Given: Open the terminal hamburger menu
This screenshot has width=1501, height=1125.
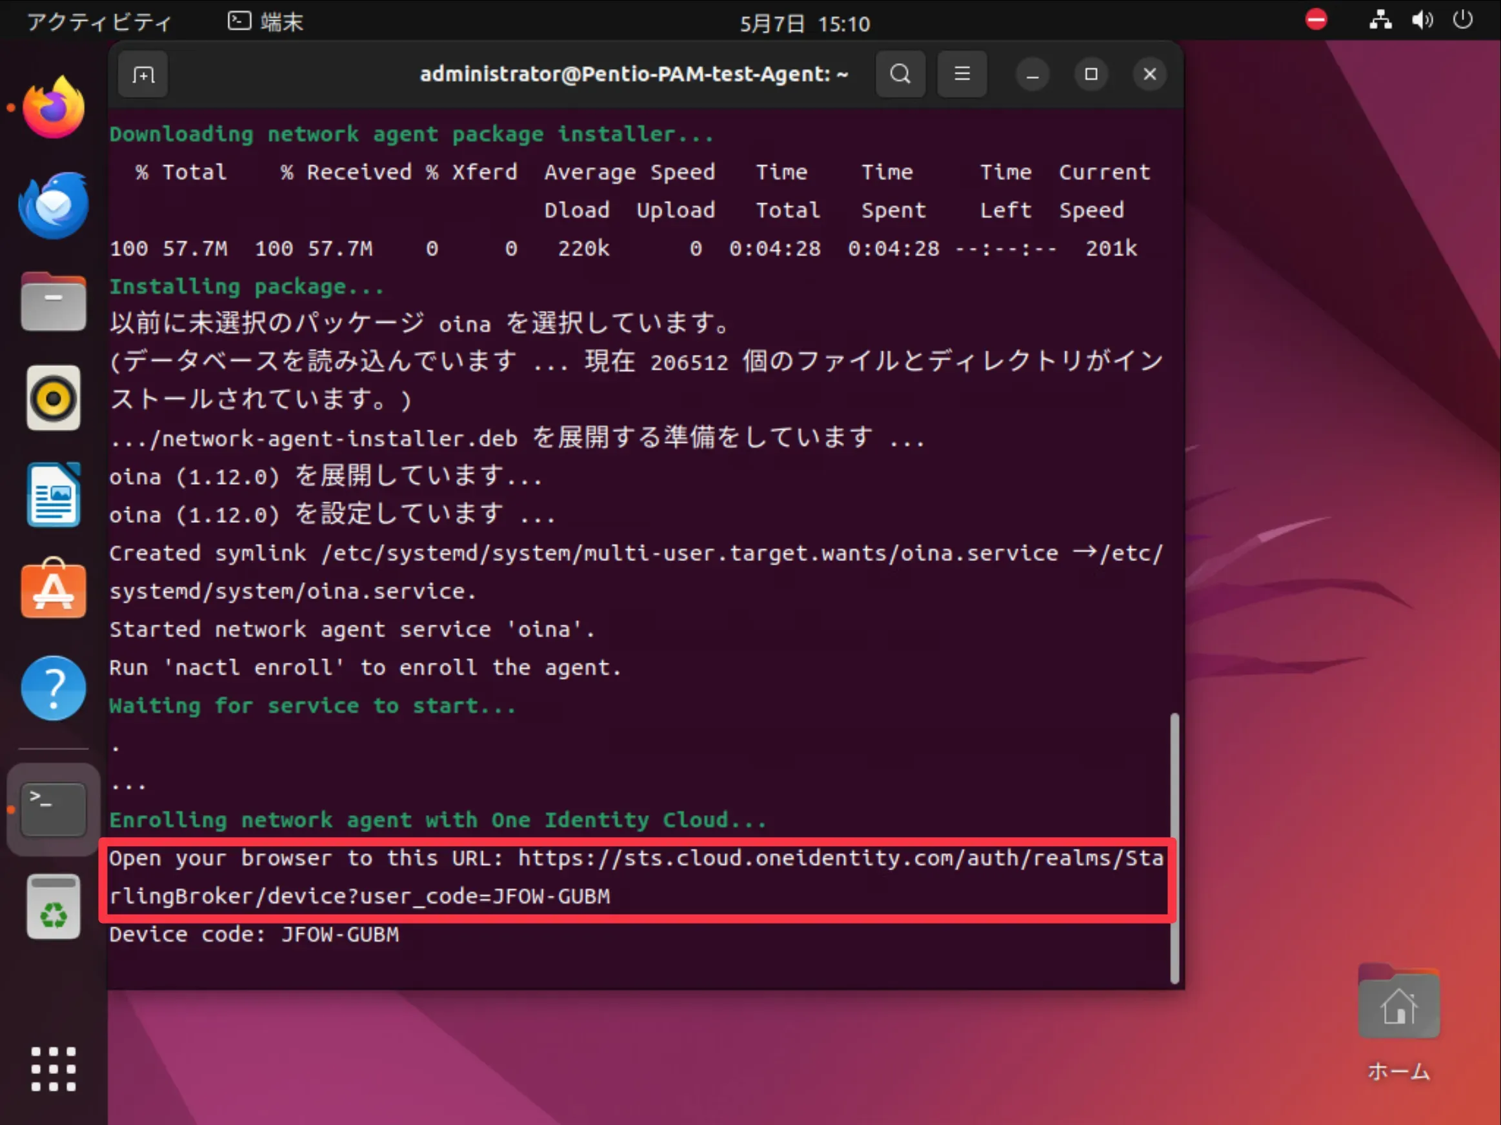Looking at the screenshot, I should point(962,74).
